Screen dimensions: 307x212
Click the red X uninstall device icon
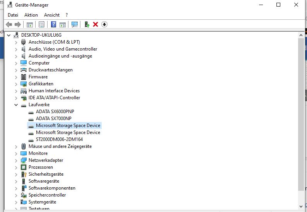click(96, 24)
